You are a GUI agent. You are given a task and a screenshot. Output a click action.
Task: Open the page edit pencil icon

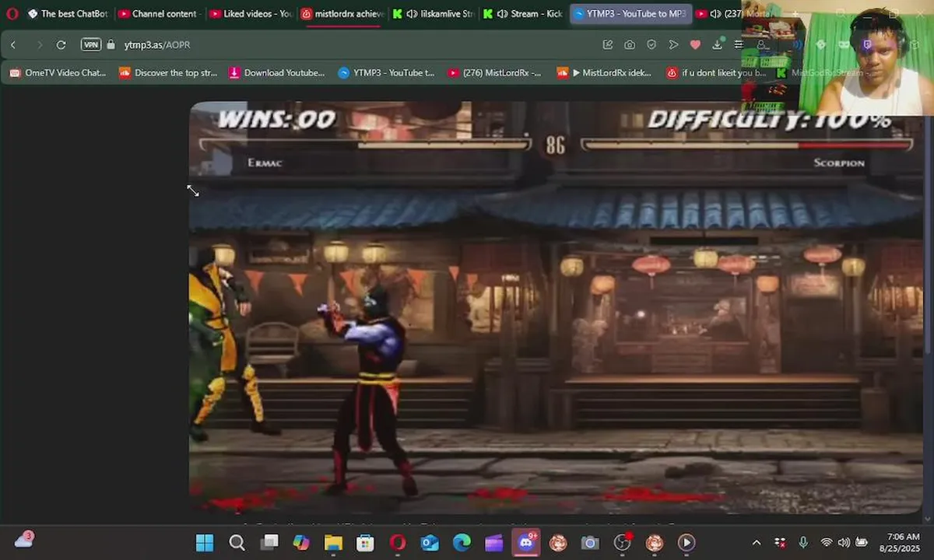coord(608,45)
